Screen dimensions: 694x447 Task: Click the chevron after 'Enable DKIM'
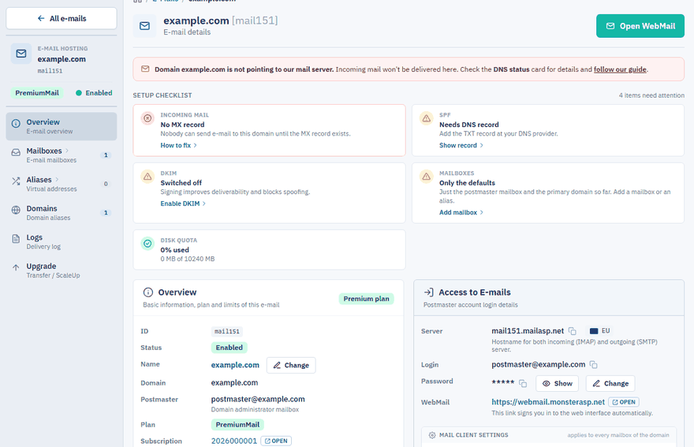pyautogui.click(x=204, y=203)
